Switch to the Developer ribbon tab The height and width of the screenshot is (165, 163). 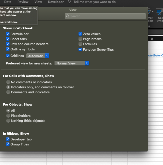pos(56,2)
